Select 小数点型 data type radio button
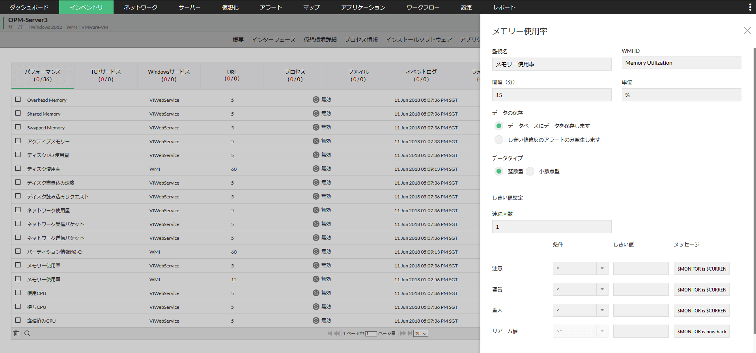Image resolution: width=756 pixels, height=353 pixels. (530, 171)
